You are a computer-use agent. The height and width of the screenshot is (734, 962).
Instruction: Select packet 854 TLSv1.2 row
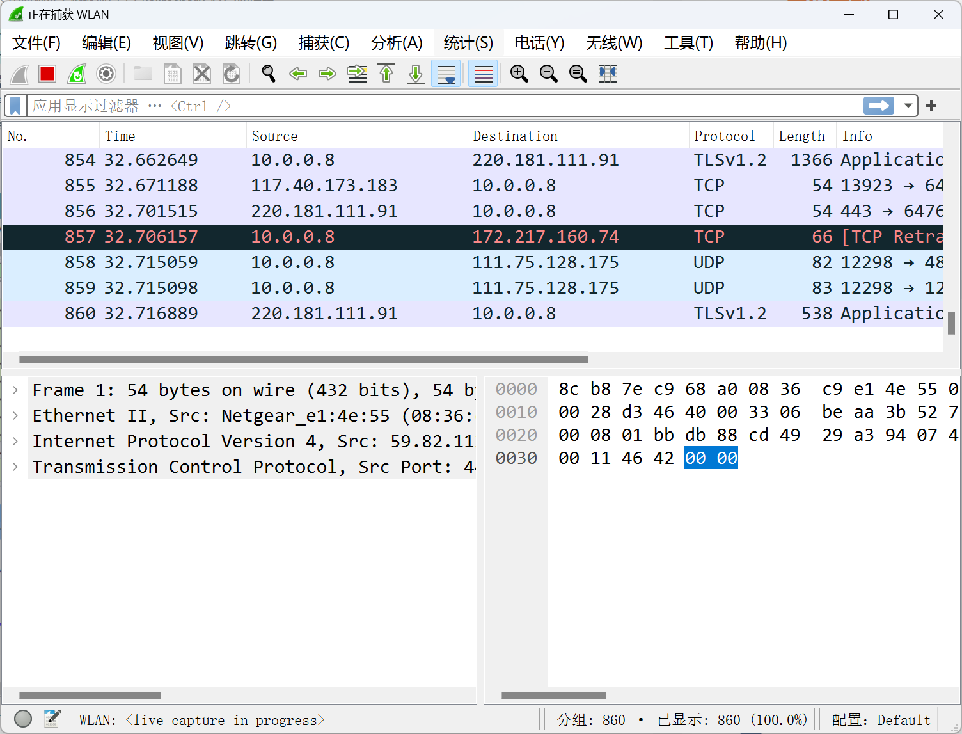point(473,160)
